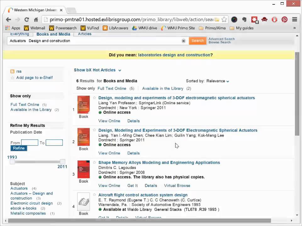Screen dimensions: 302x226
Task: Open the Sorted by Relevance dropdown
Action: point(218,81)
